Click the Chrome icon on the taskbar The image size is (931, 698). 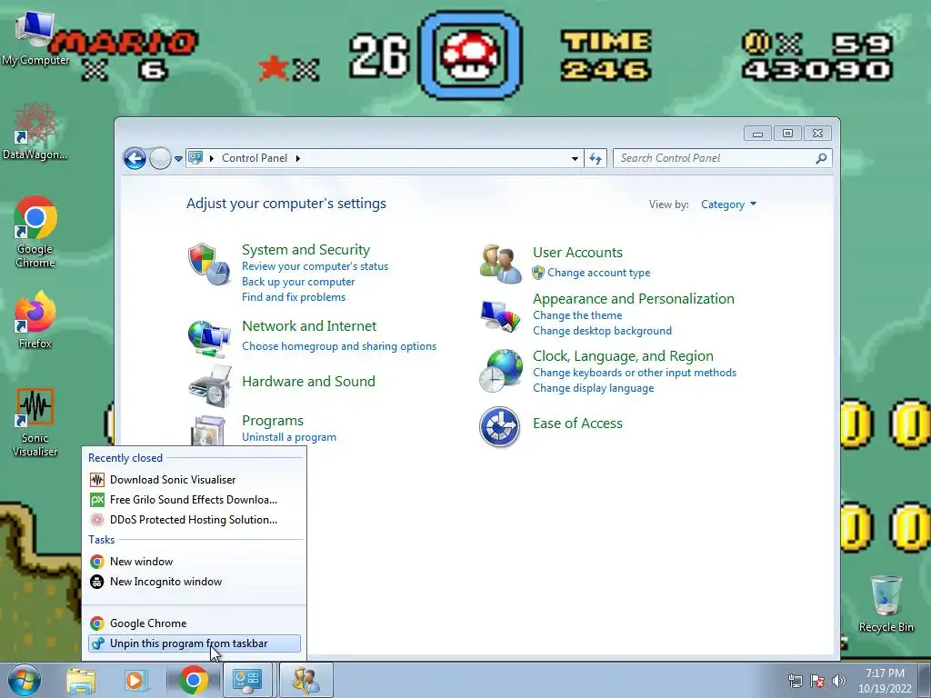pos(193,680)
